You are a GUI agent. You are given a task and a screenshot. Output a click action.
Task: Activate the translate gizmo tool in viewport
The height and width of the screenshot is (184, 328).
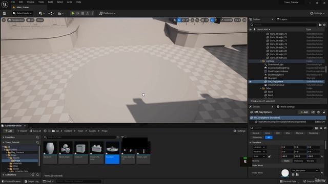179,20
